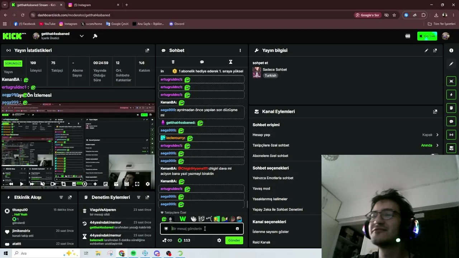Open the Sohbet panel three-dot menu
The height and width of the screenshot is (258, 459).
(x=240, y=51)
